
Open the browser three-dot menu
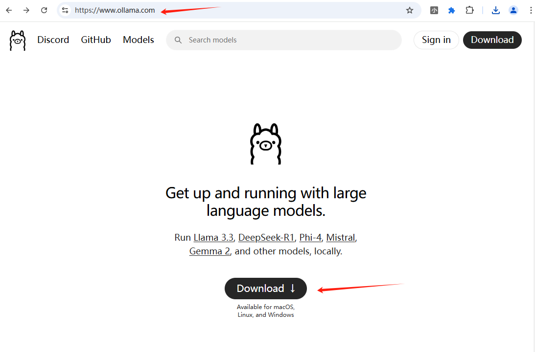(531, 10)
